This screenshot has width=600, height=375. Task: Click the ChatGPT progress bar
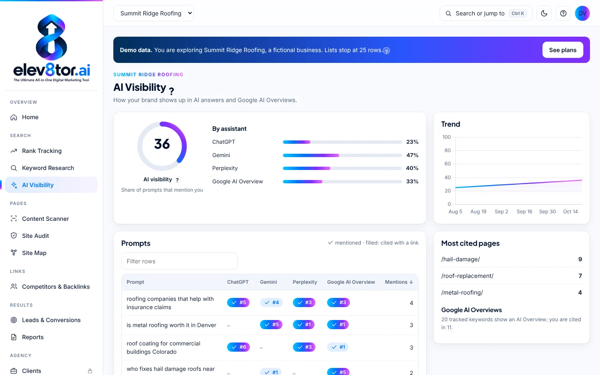point(342,142)
